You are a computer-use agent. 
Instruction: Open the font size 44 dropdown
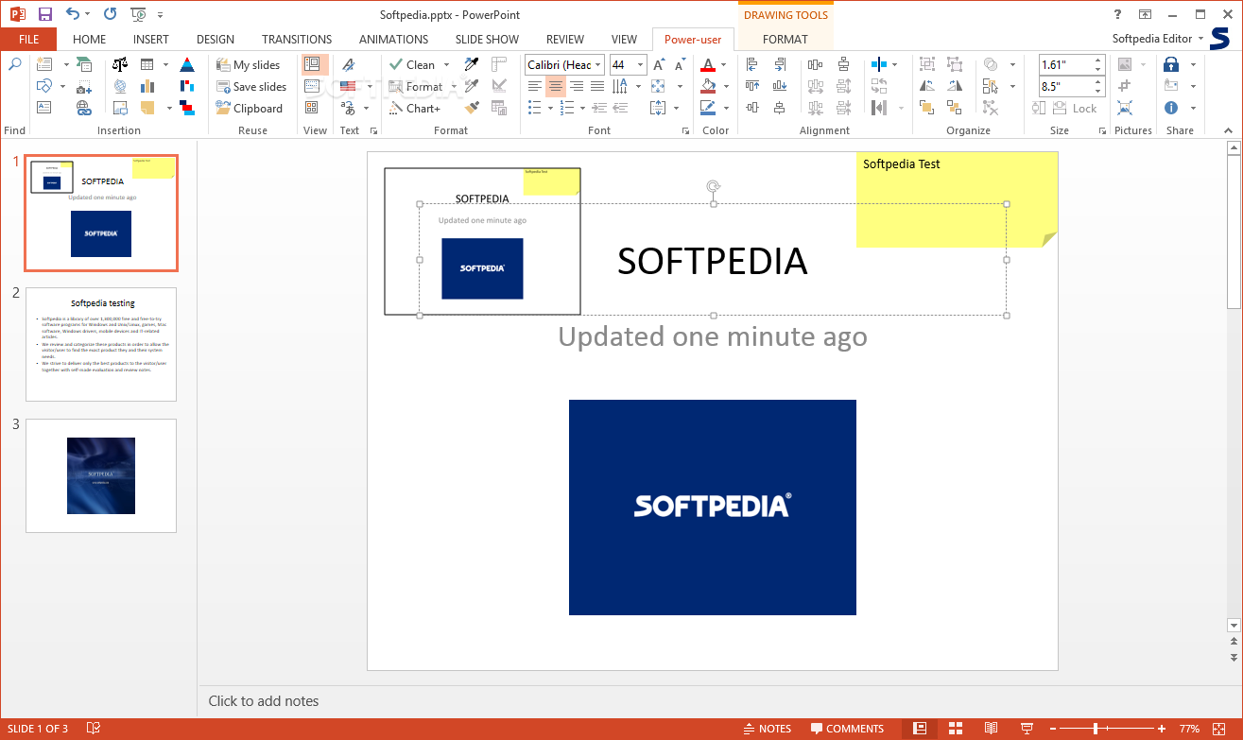click(640, 64)
